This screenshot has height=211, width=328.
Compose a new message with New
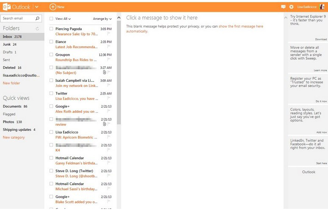click(57, 7)
